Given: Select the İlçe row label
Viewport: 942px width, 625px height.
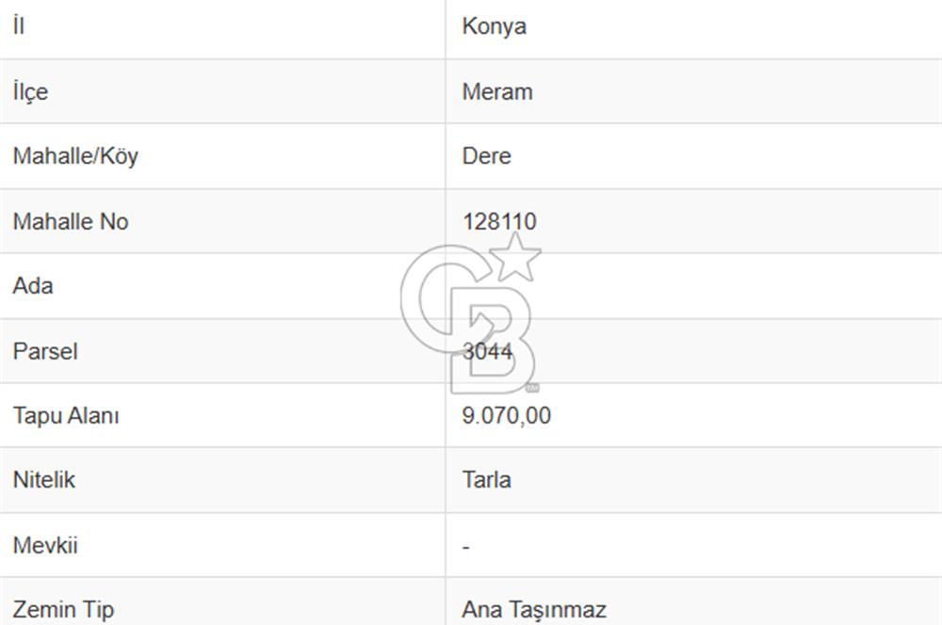Looking at the screenshot, I should 30,92.
